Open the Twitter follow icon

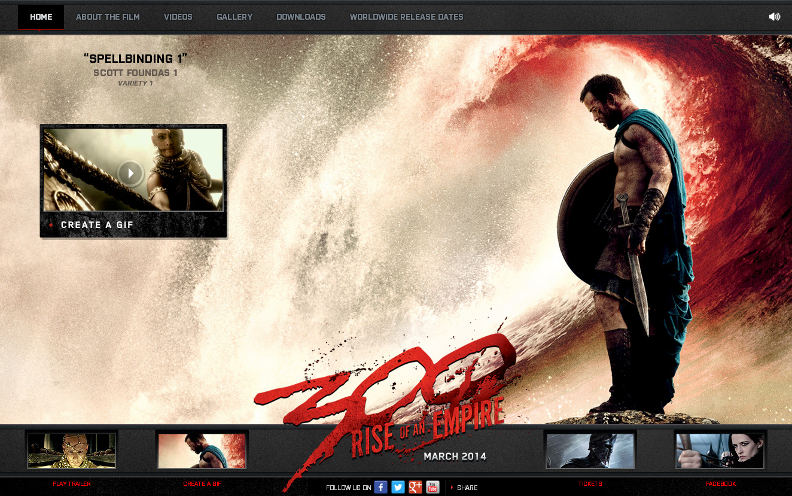coord(398,487)
